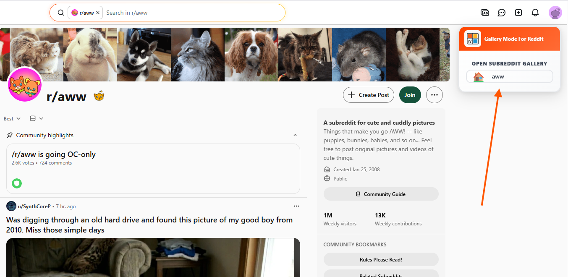The image size is (568, 277).
Task: Click the Gallery Mode For Reddit logo icon
Action: coord(473,39)
